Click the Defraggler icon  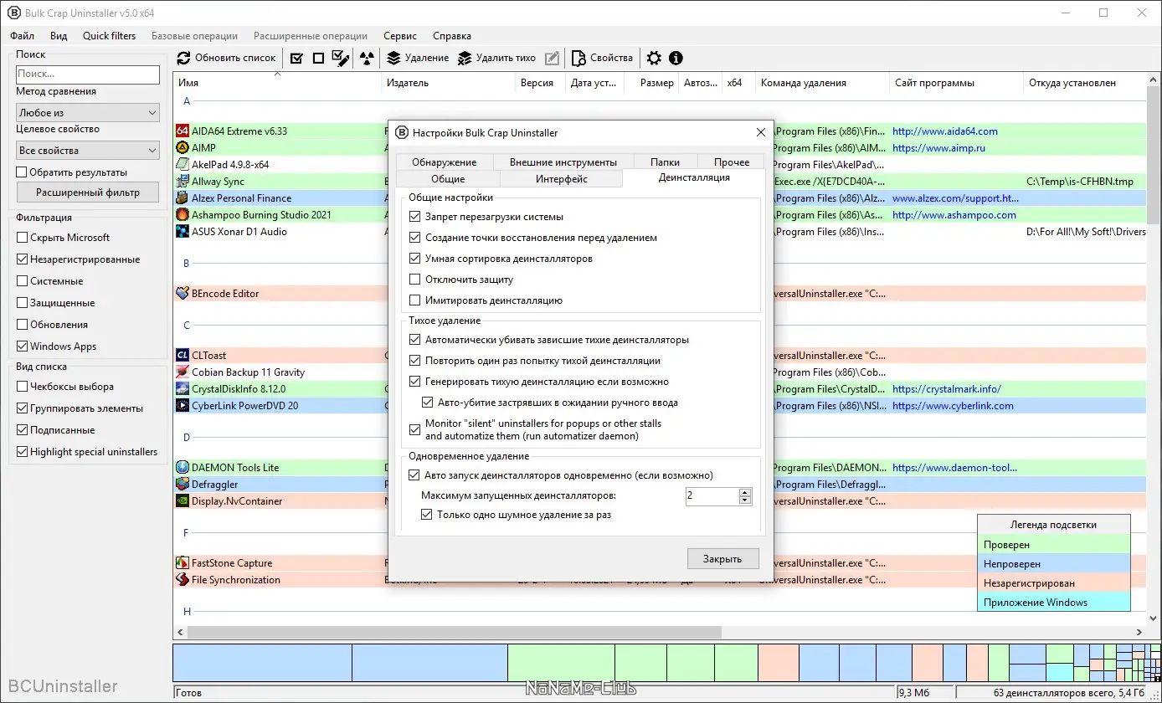pyautogui.click(x=183, y=485)
